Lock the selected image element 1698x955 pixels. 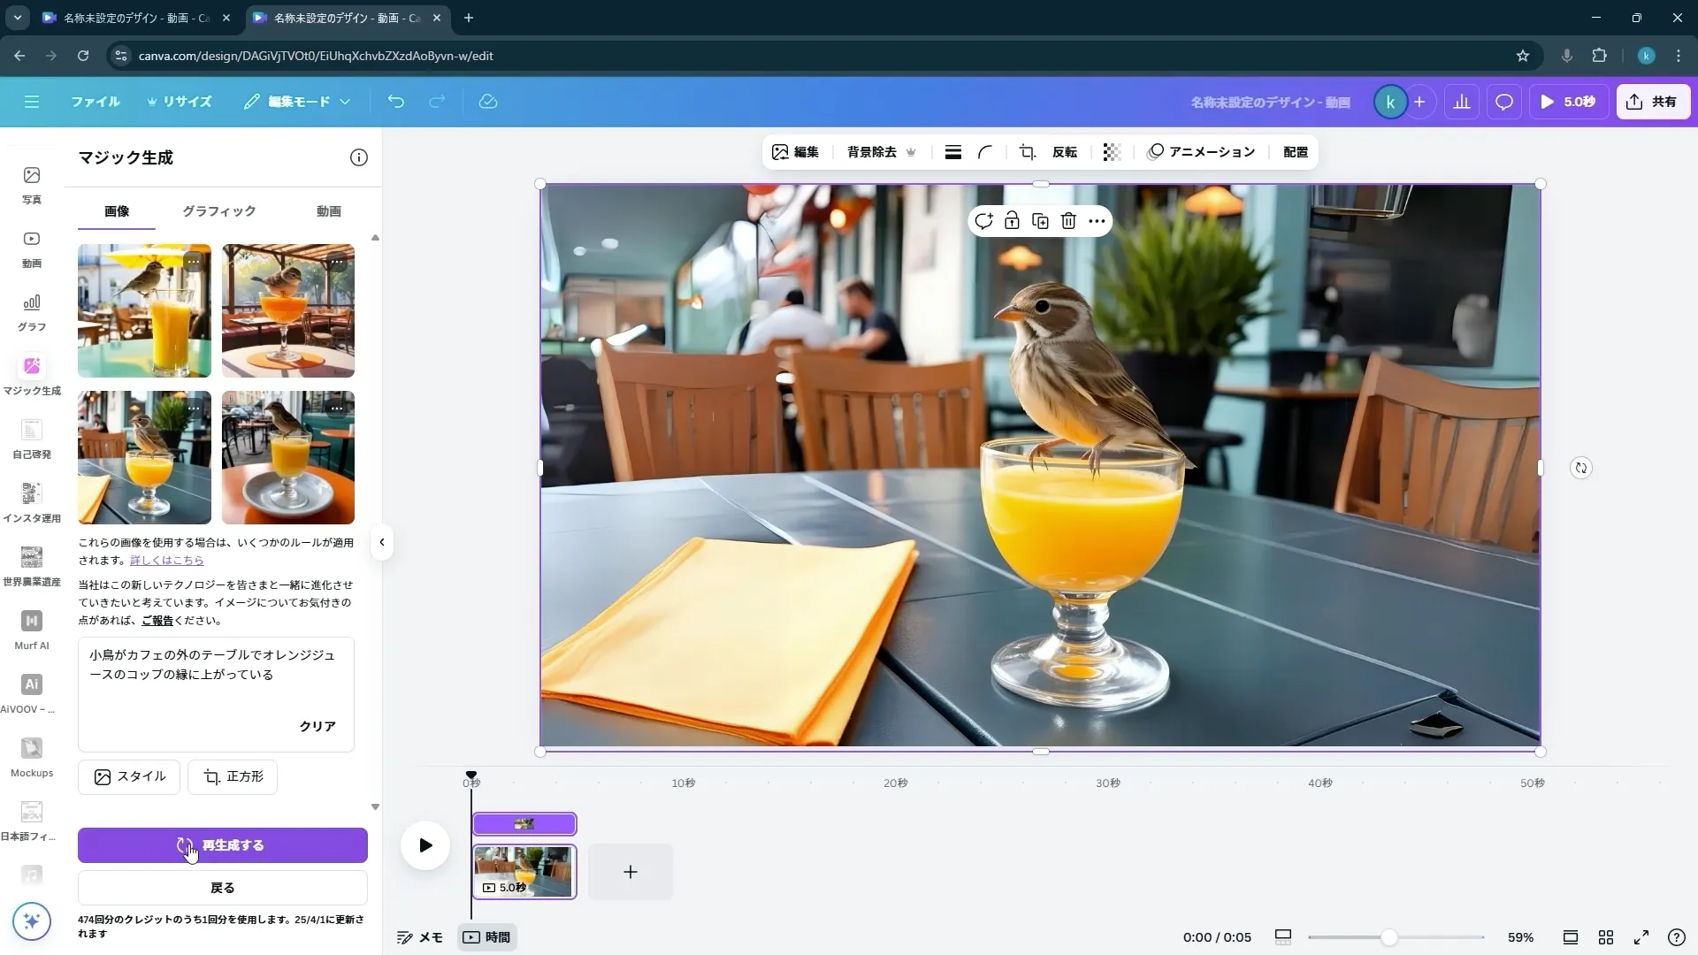(x=1013, y=221)
